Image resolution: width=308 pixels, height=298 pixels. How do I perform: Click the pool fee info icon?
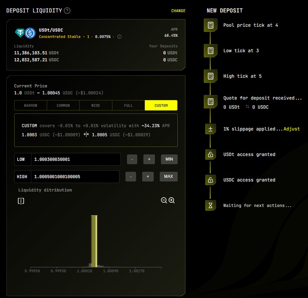[x=119, y=37]
